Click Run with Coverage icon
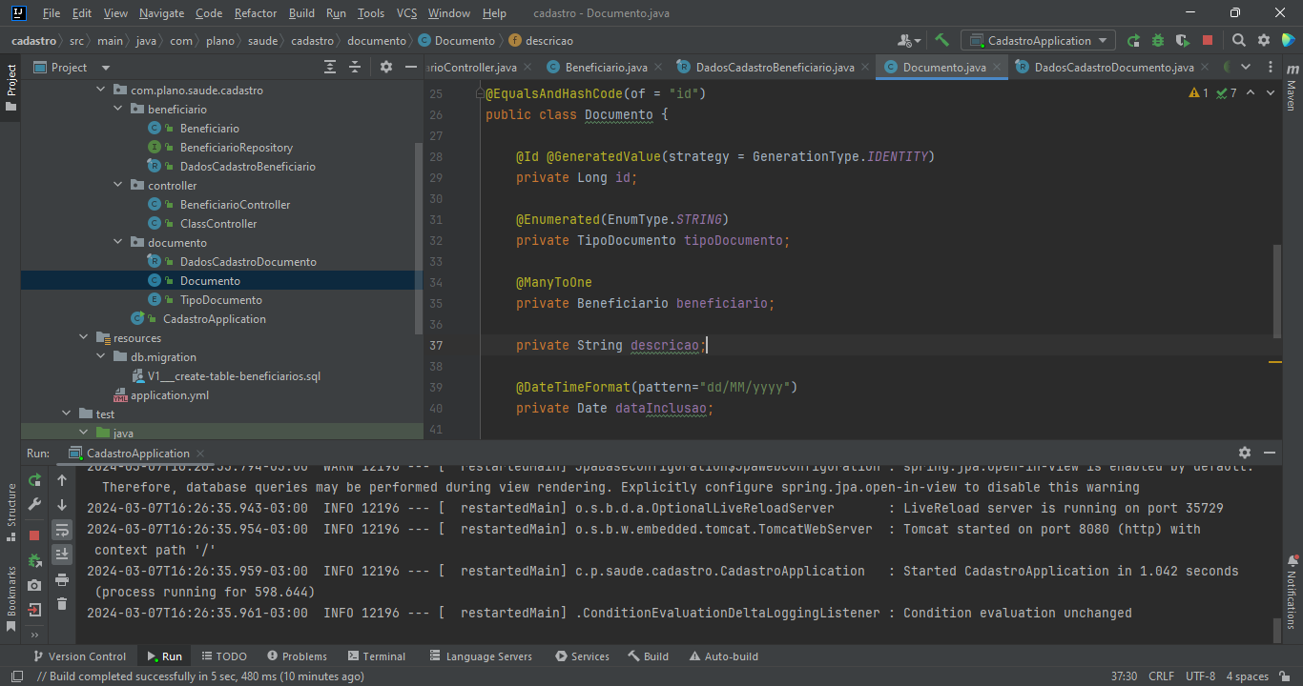This screenshot has width=1303, height=686. pos(1183,40)
